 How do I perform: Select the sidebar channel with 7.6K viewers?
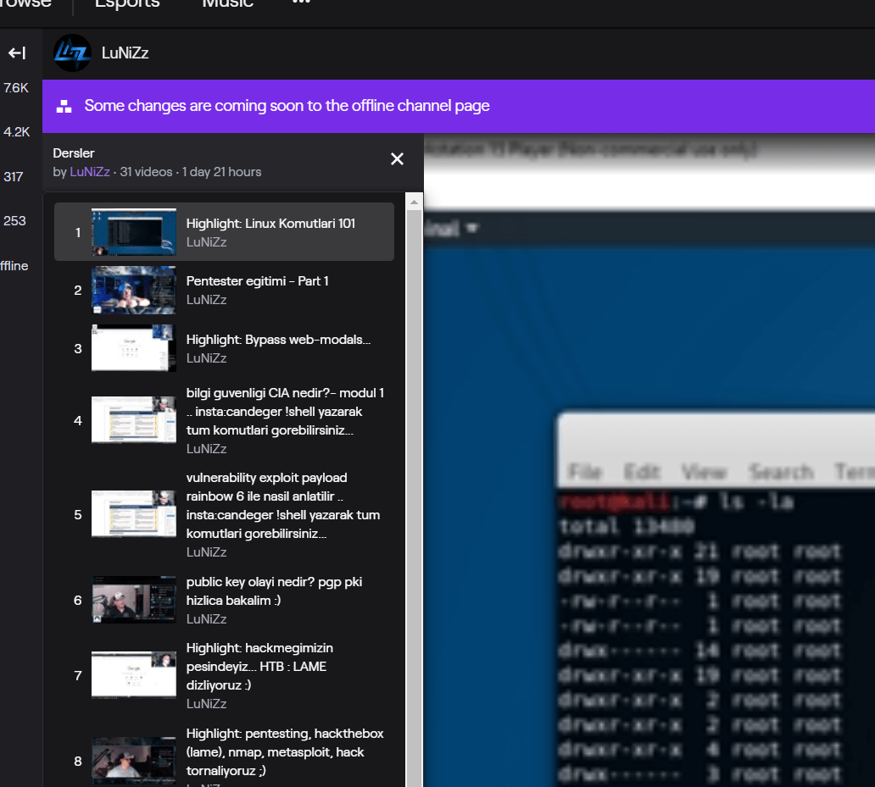[x=15, y=88]
